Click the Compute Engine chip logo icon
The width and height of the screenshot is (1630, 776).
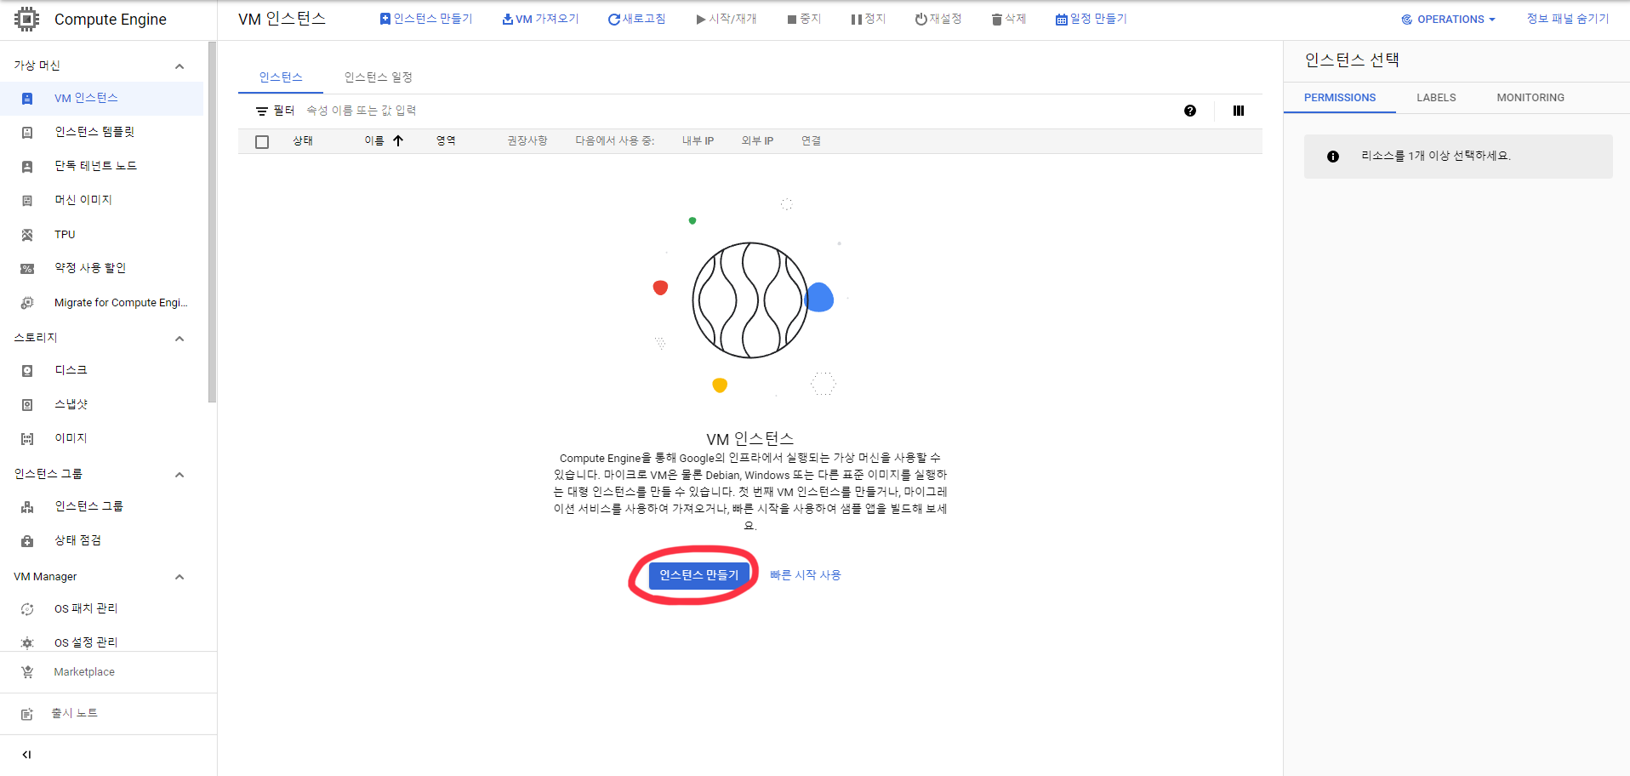click(x=27, y=19)
